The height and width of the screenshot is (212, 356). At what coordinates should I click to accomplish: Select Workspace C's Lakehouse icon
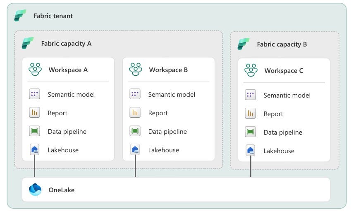pos(251,150)
